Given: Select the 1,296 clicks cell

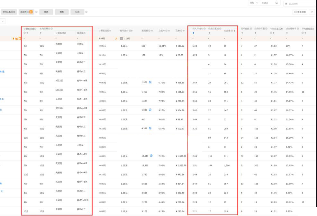Looking at the screenshot, I should (227, 166).
